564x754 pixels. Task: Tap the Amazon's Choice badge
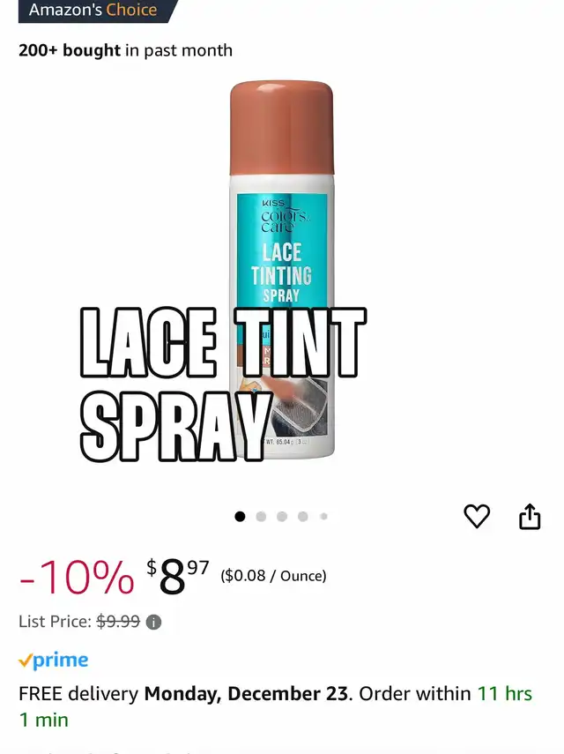(x=93, y=10)
